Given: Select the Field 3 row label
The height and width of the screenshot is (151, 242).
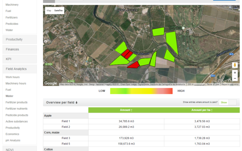Looking at the screenshot, I should (66, 138).
